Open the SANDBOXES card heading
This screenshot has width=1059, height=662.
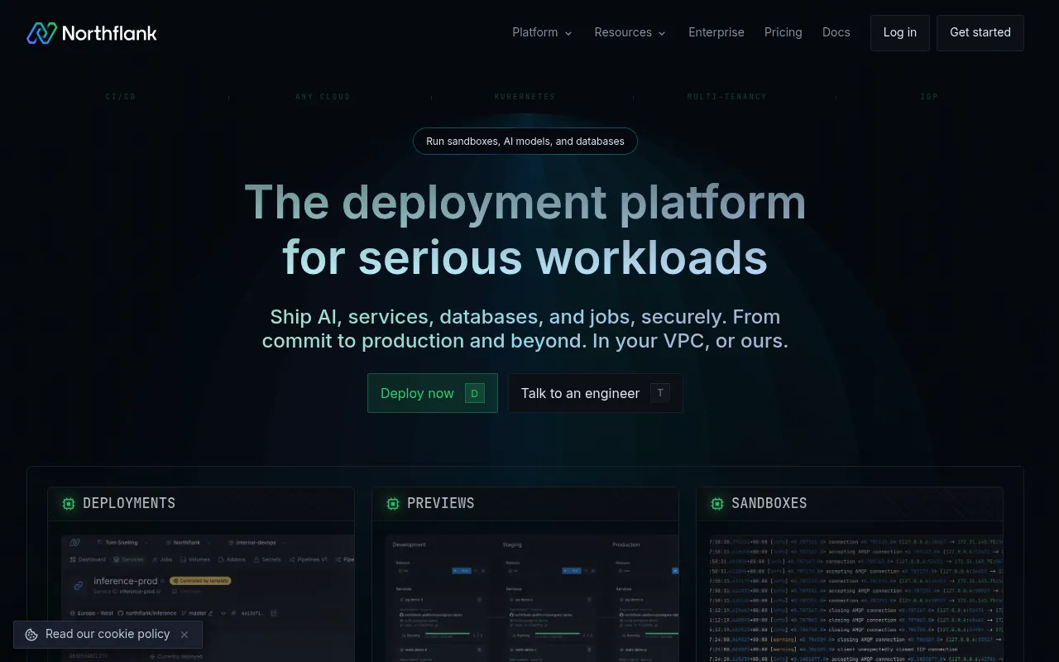pyautogui.click(x=769, y=503)
